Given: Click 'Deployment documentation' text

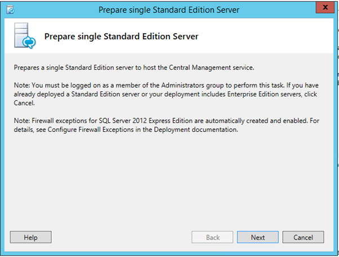Looking at the screenshot, I should pos(196,130).
